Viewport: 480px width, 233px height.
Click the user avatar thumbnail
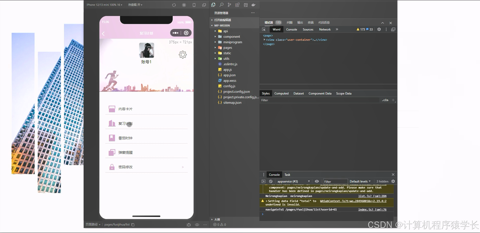coord(147,50)
